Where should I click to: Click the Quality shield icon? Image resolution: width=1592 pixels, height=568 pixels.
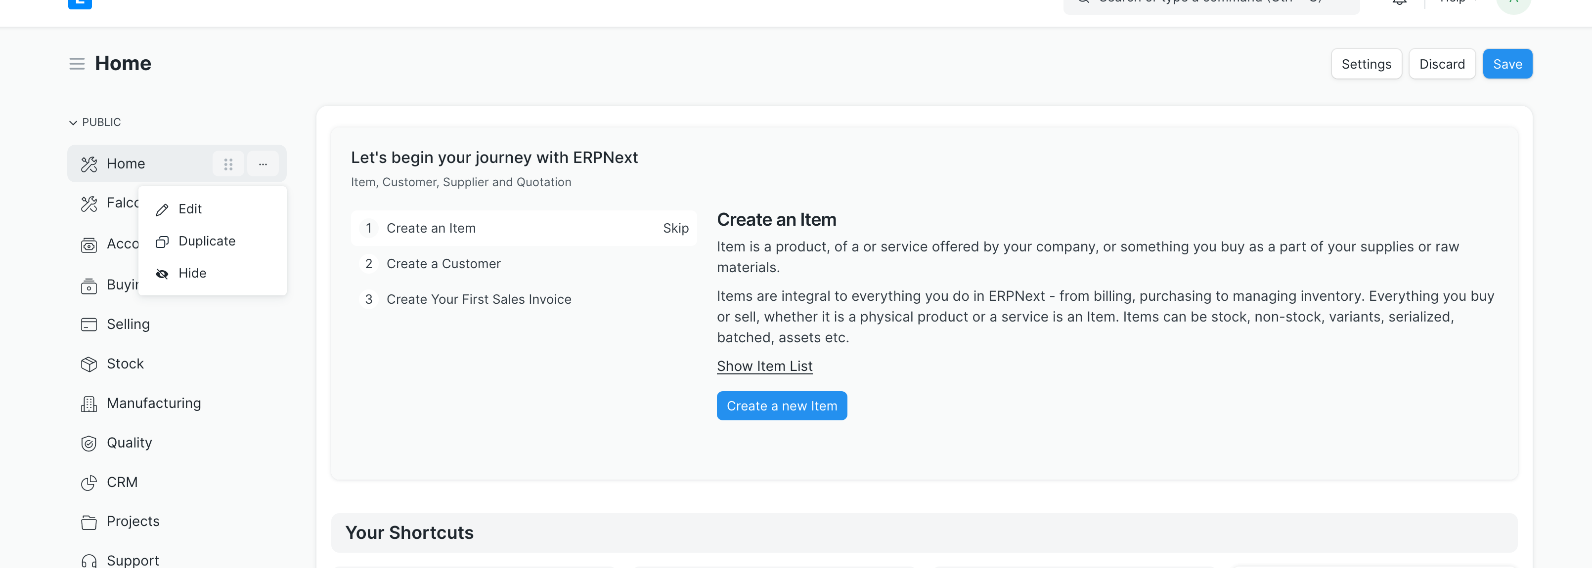(89, 444)
